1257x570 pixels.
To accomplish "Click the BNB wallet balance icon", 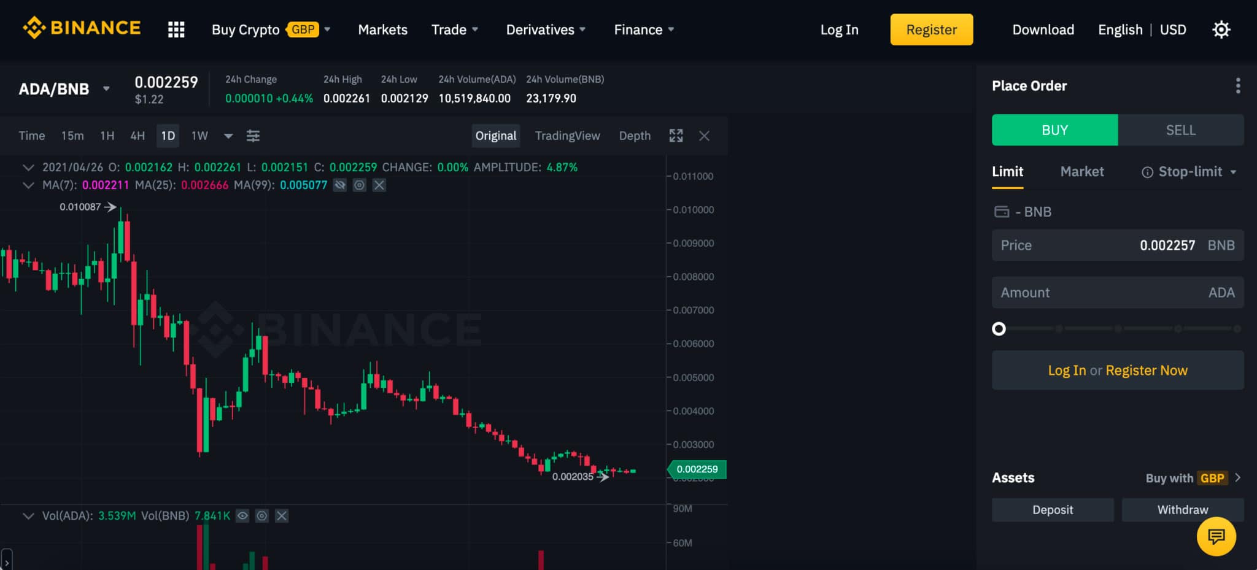I will pyautogui.click(x=1002, y=212).
